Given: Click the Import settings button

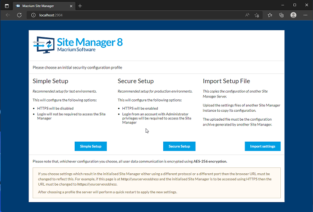Looking at the screenshot, I should pyautogui.click(x=262, y=146).
